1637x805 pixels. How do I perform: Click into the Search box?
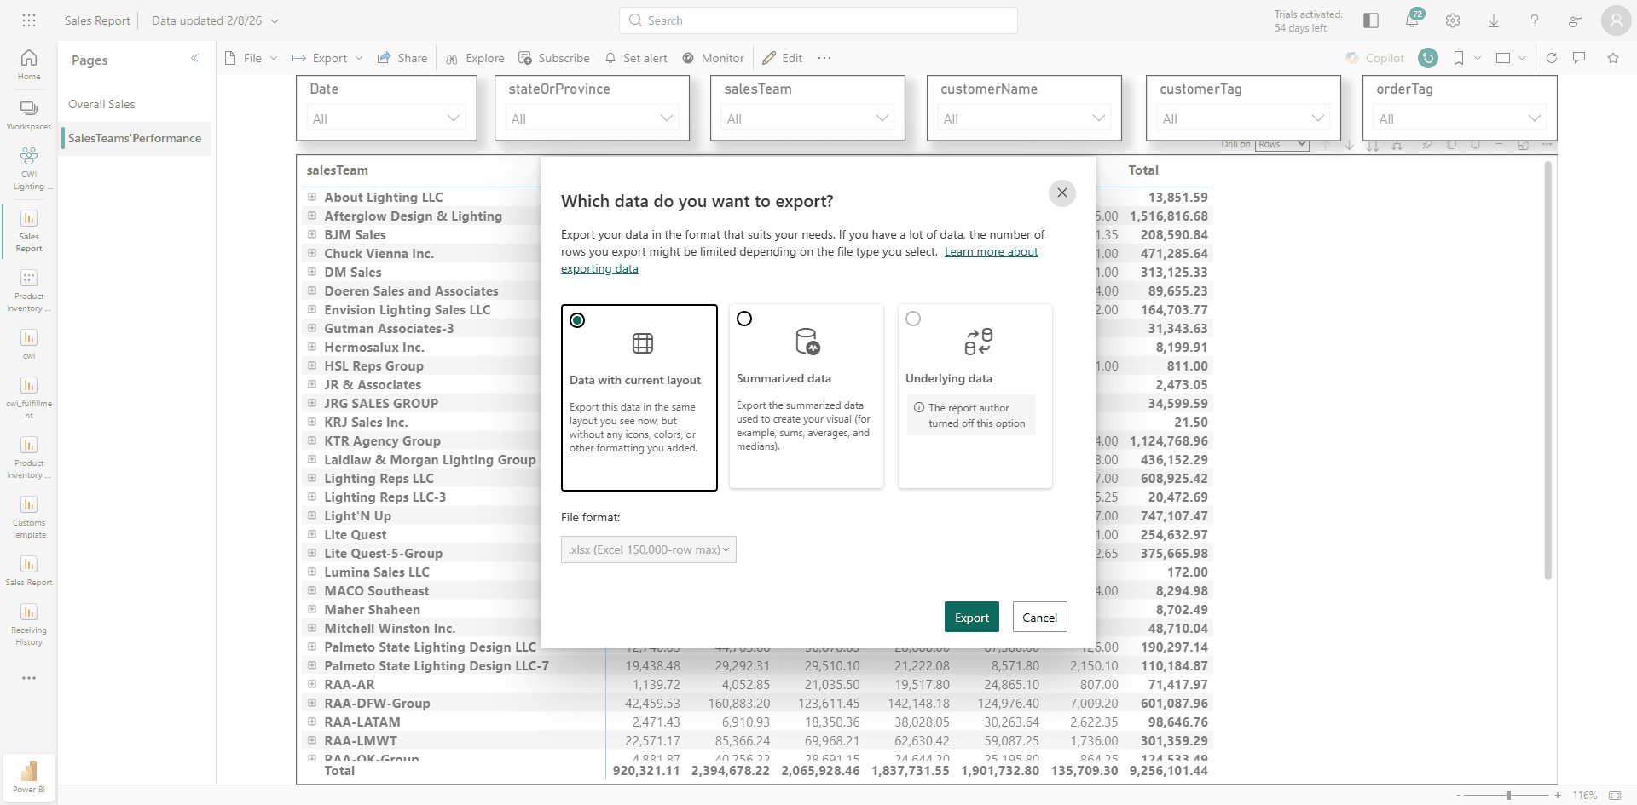[818, 20]
